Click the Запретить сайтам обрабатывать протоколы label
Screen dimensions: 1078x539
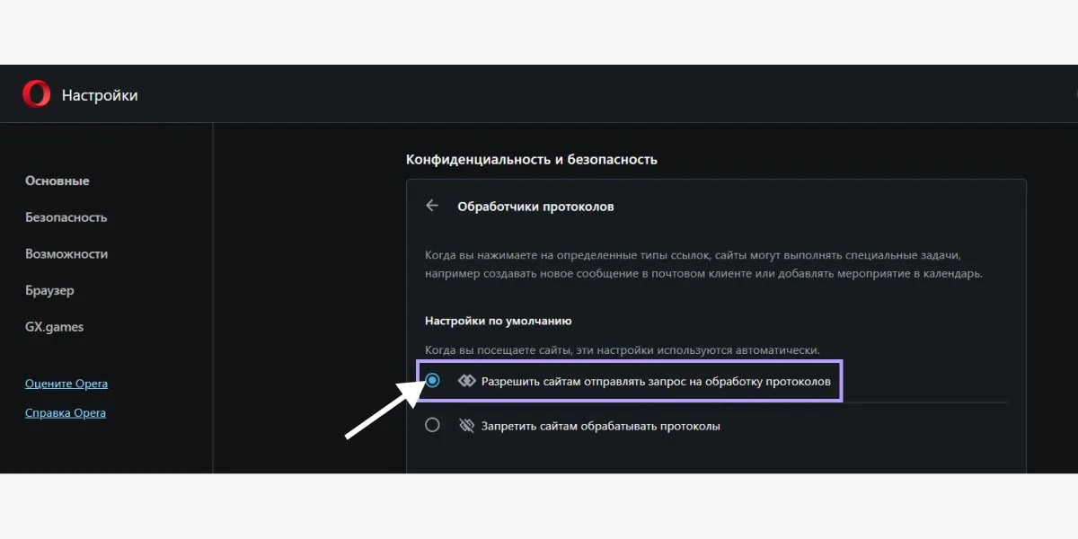(601, 426)
